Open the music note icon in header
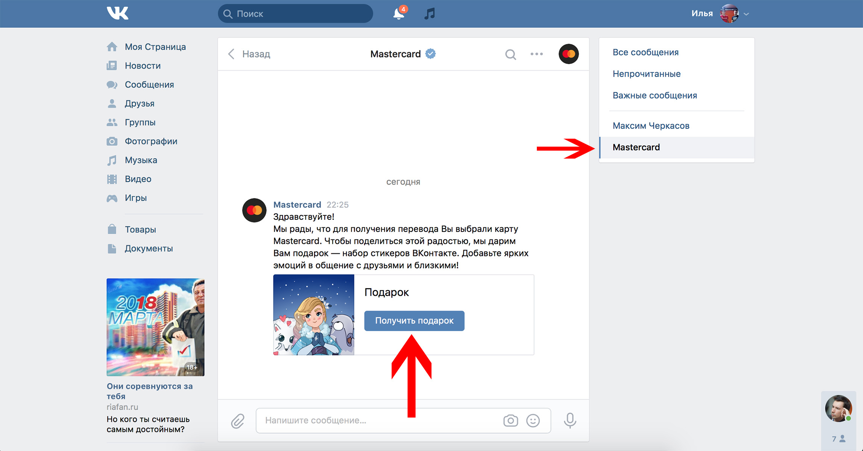This screenshot has height=451, width=863. click(430, 14)
